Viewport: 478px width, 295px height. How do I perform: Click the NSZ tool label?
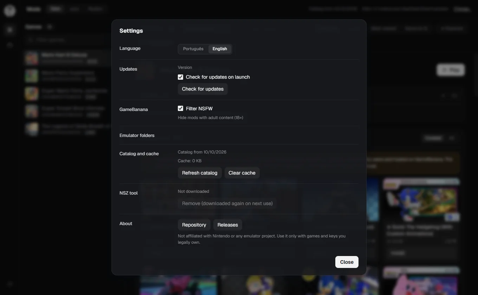(x=128, y=193)
